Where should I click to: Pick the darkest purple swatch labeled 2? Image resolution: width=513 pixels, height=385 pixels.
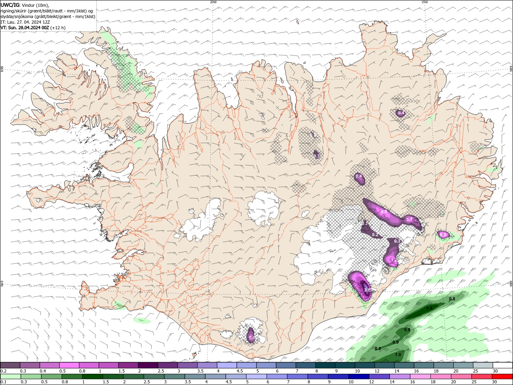[x=148, y=365]
